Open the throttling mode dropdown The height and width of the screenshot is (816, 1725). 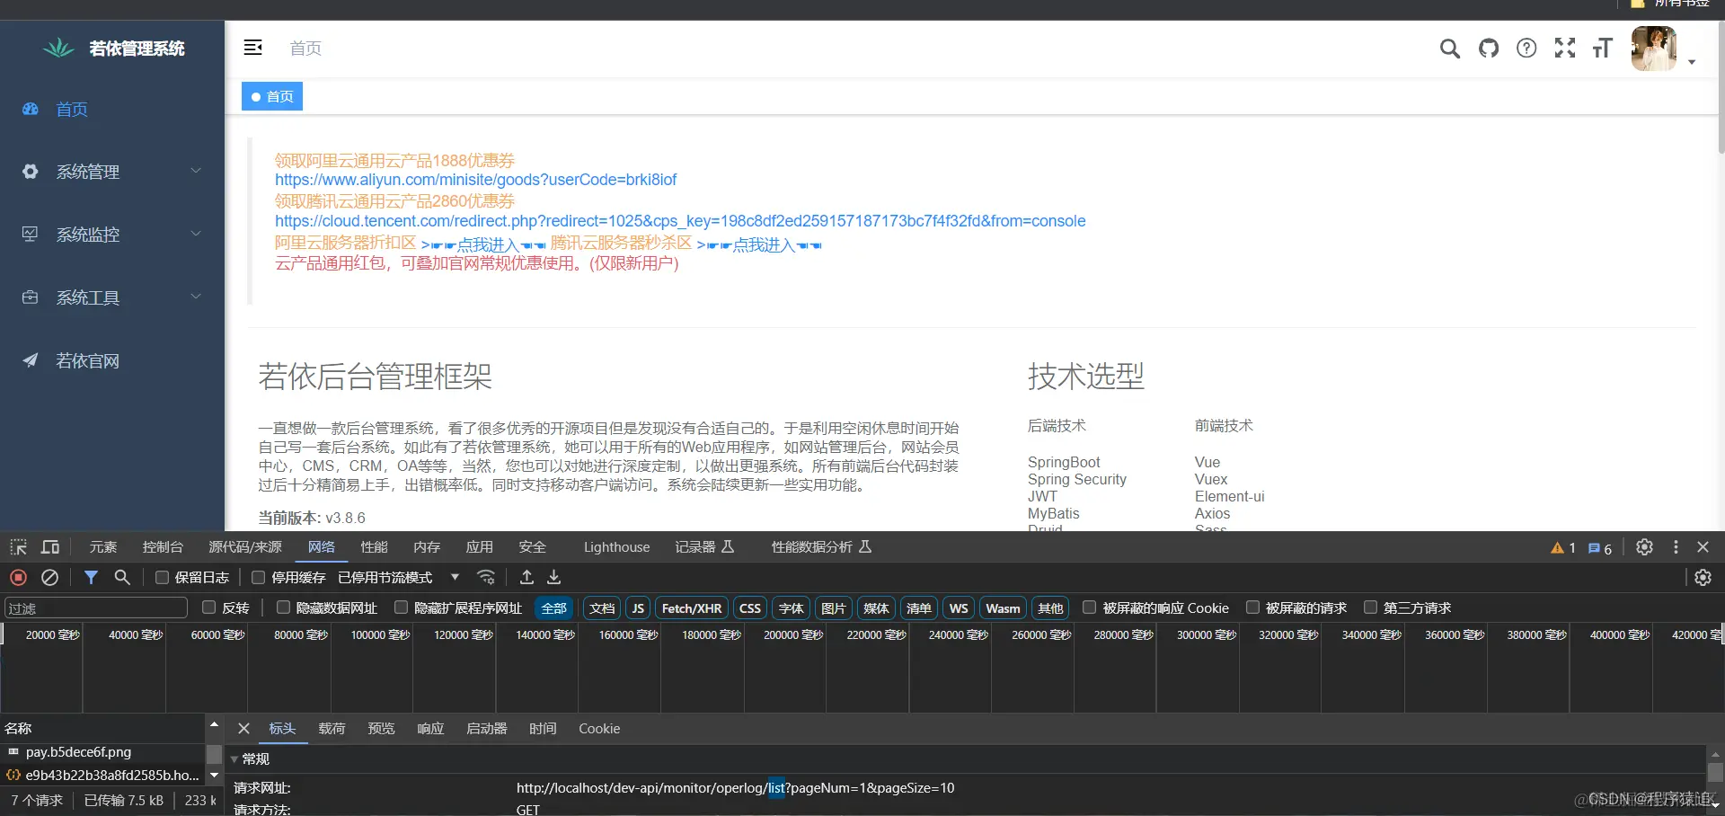399,577
